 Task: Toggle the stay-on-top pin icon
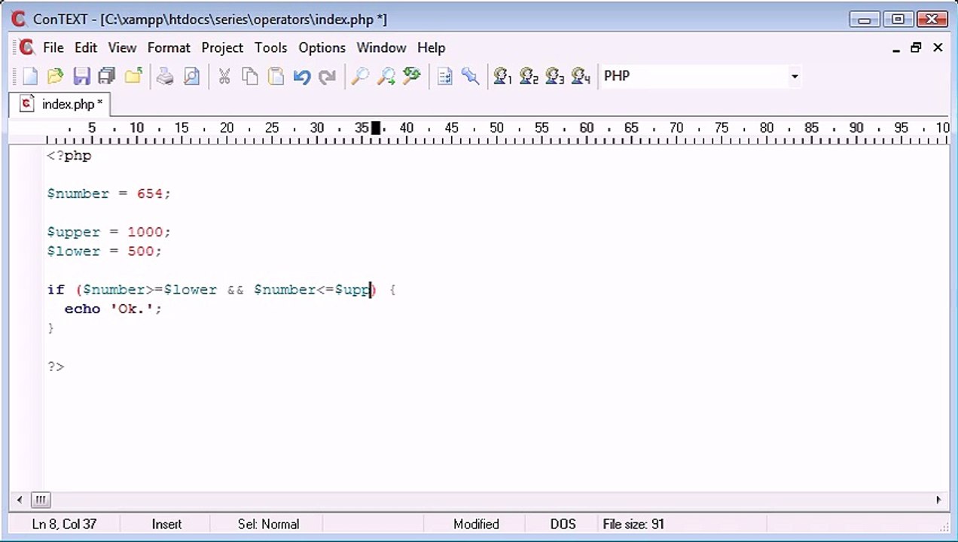pyautogui.click(x=470, y=76)
